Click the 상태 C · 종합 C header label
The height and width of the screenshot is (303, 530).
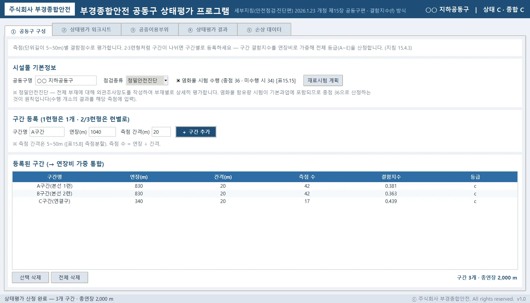coord(503,10)
